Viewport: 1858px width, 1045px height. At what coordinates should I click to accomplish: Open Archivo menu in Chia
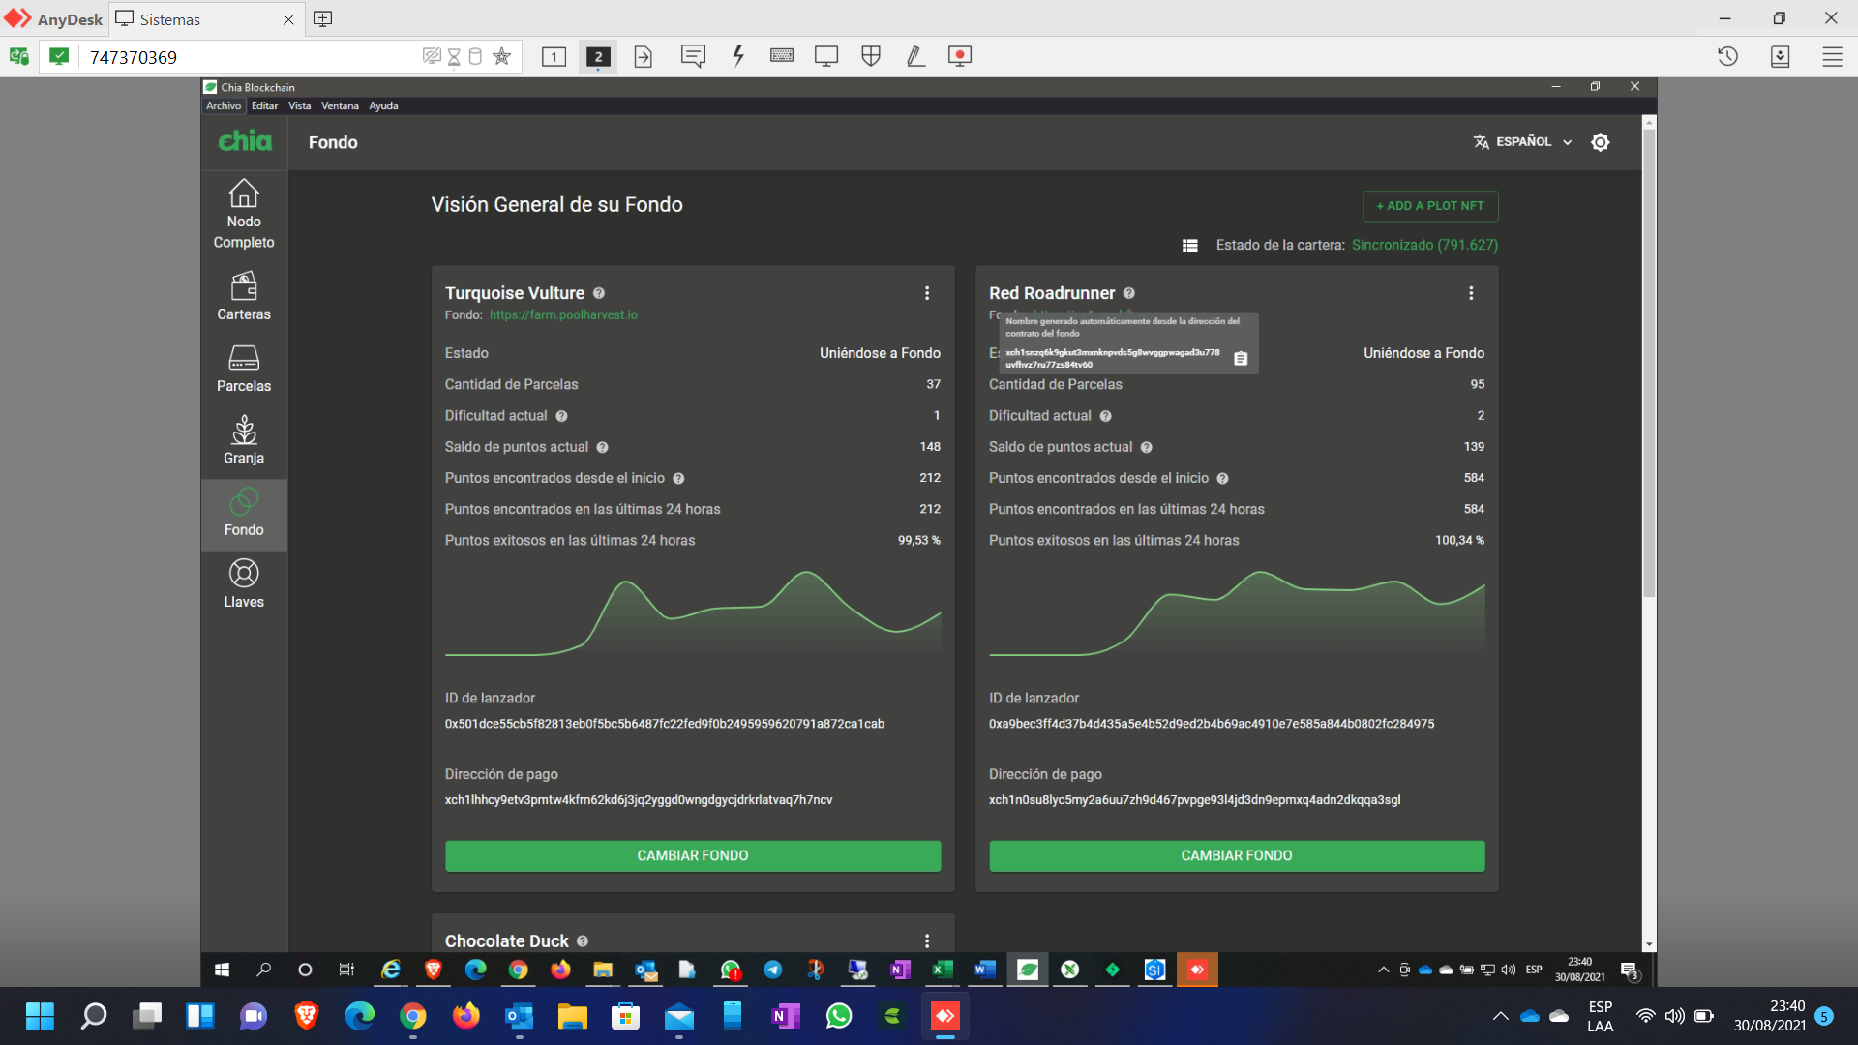pyautogui.click(x=224, y=106)
